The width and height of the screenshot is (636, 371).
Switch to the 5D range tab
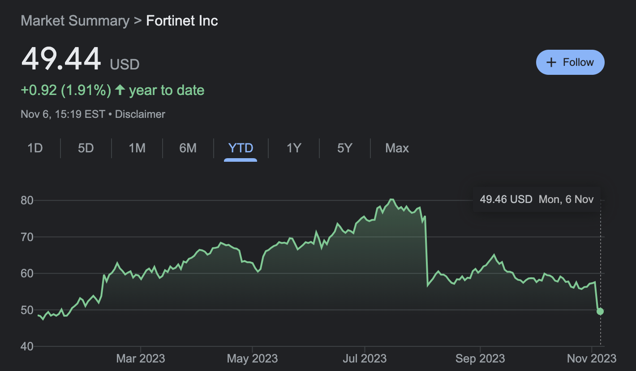[x=86, y=148]
